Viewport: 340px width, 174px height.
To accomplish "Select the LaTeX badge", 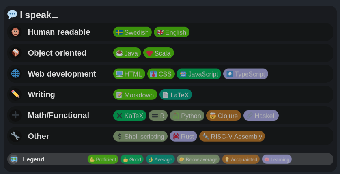I will pyautogui.click(x=176, y=95).
